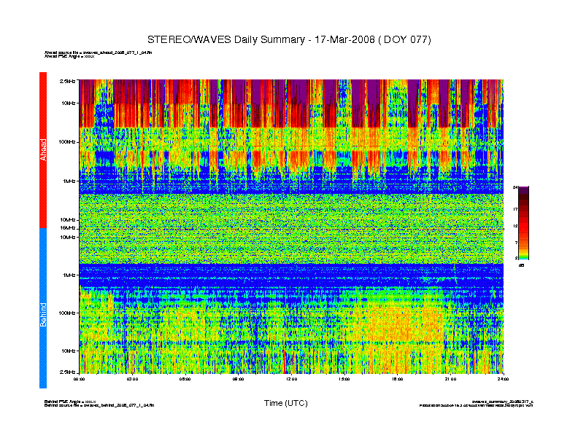The image size is (578, 446).
Task: Click the 09:00 time tick label
Action: click(238, 379)
